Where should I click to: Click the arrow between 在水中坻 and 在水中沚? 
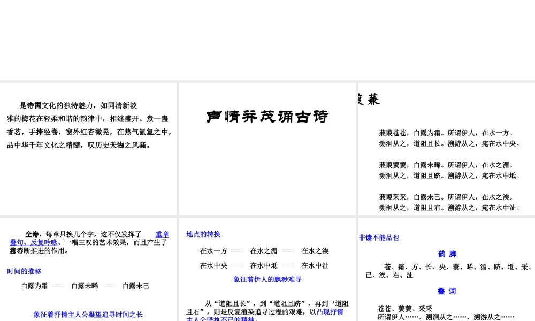289,265
